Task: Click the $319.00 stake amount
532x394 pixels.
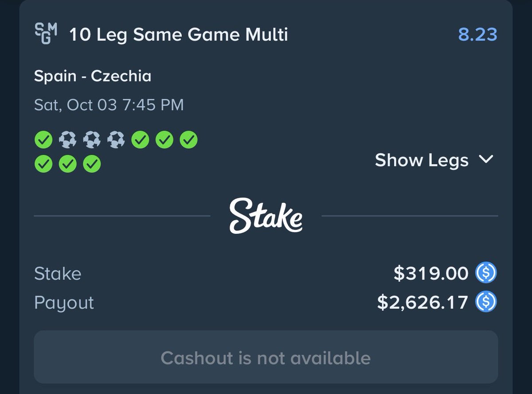Action: [431, 274]
